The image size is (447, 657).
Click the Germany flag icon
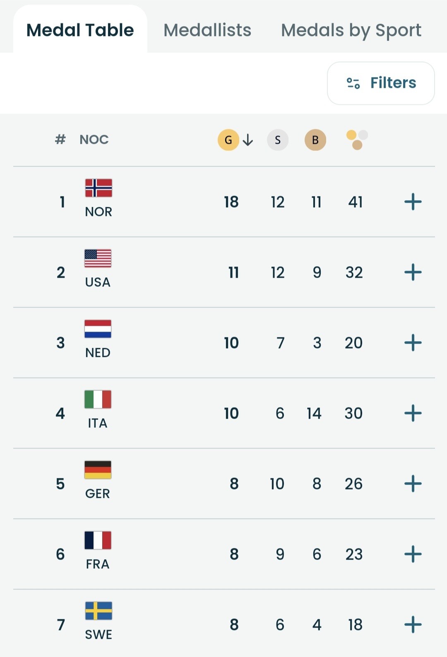click(x=98, y=470)
